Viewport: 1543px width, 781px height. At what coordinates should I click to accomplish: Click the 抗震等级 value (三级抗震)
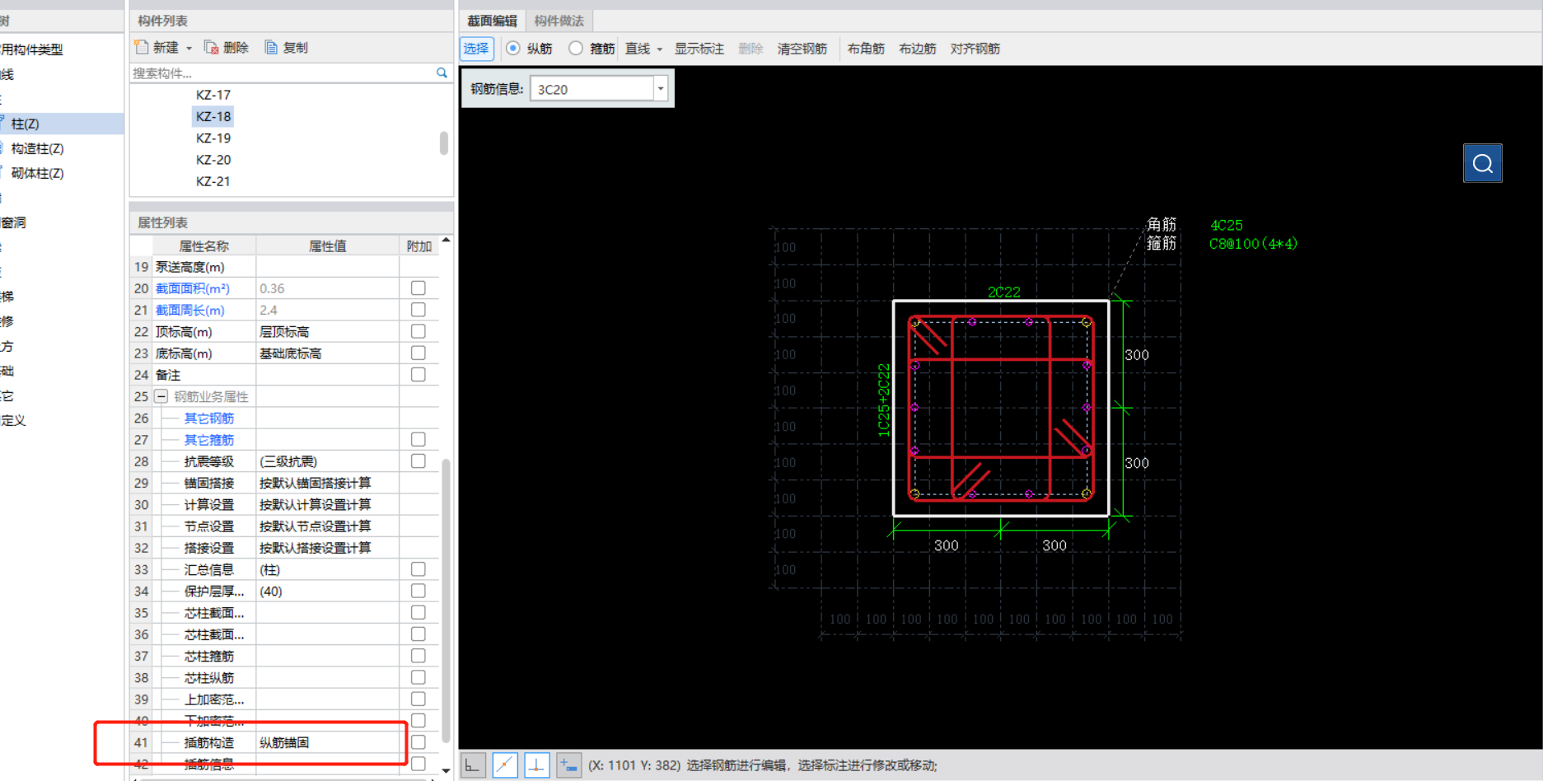pyautogui.click(x=288, y=461)
